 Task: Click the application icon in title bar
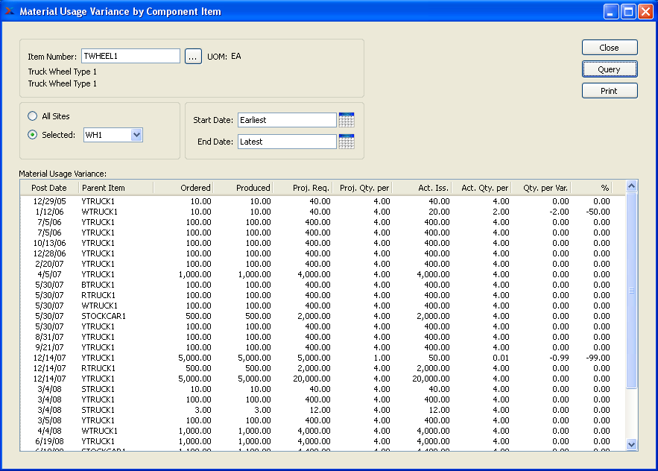click(10, 12)
